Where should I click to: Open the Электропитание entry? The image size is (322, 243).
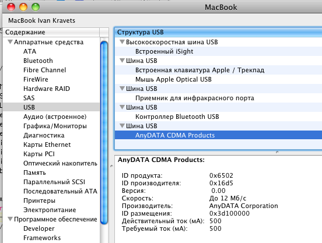point(50,210)
